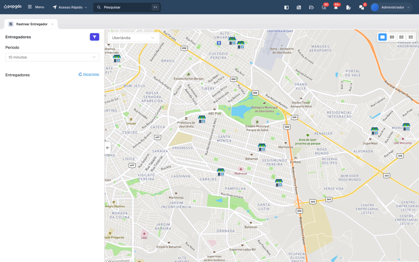Click UMC hospital map icon
This screenshot has height=262, width=419.
pyautogui.click(x=144, y=234)
